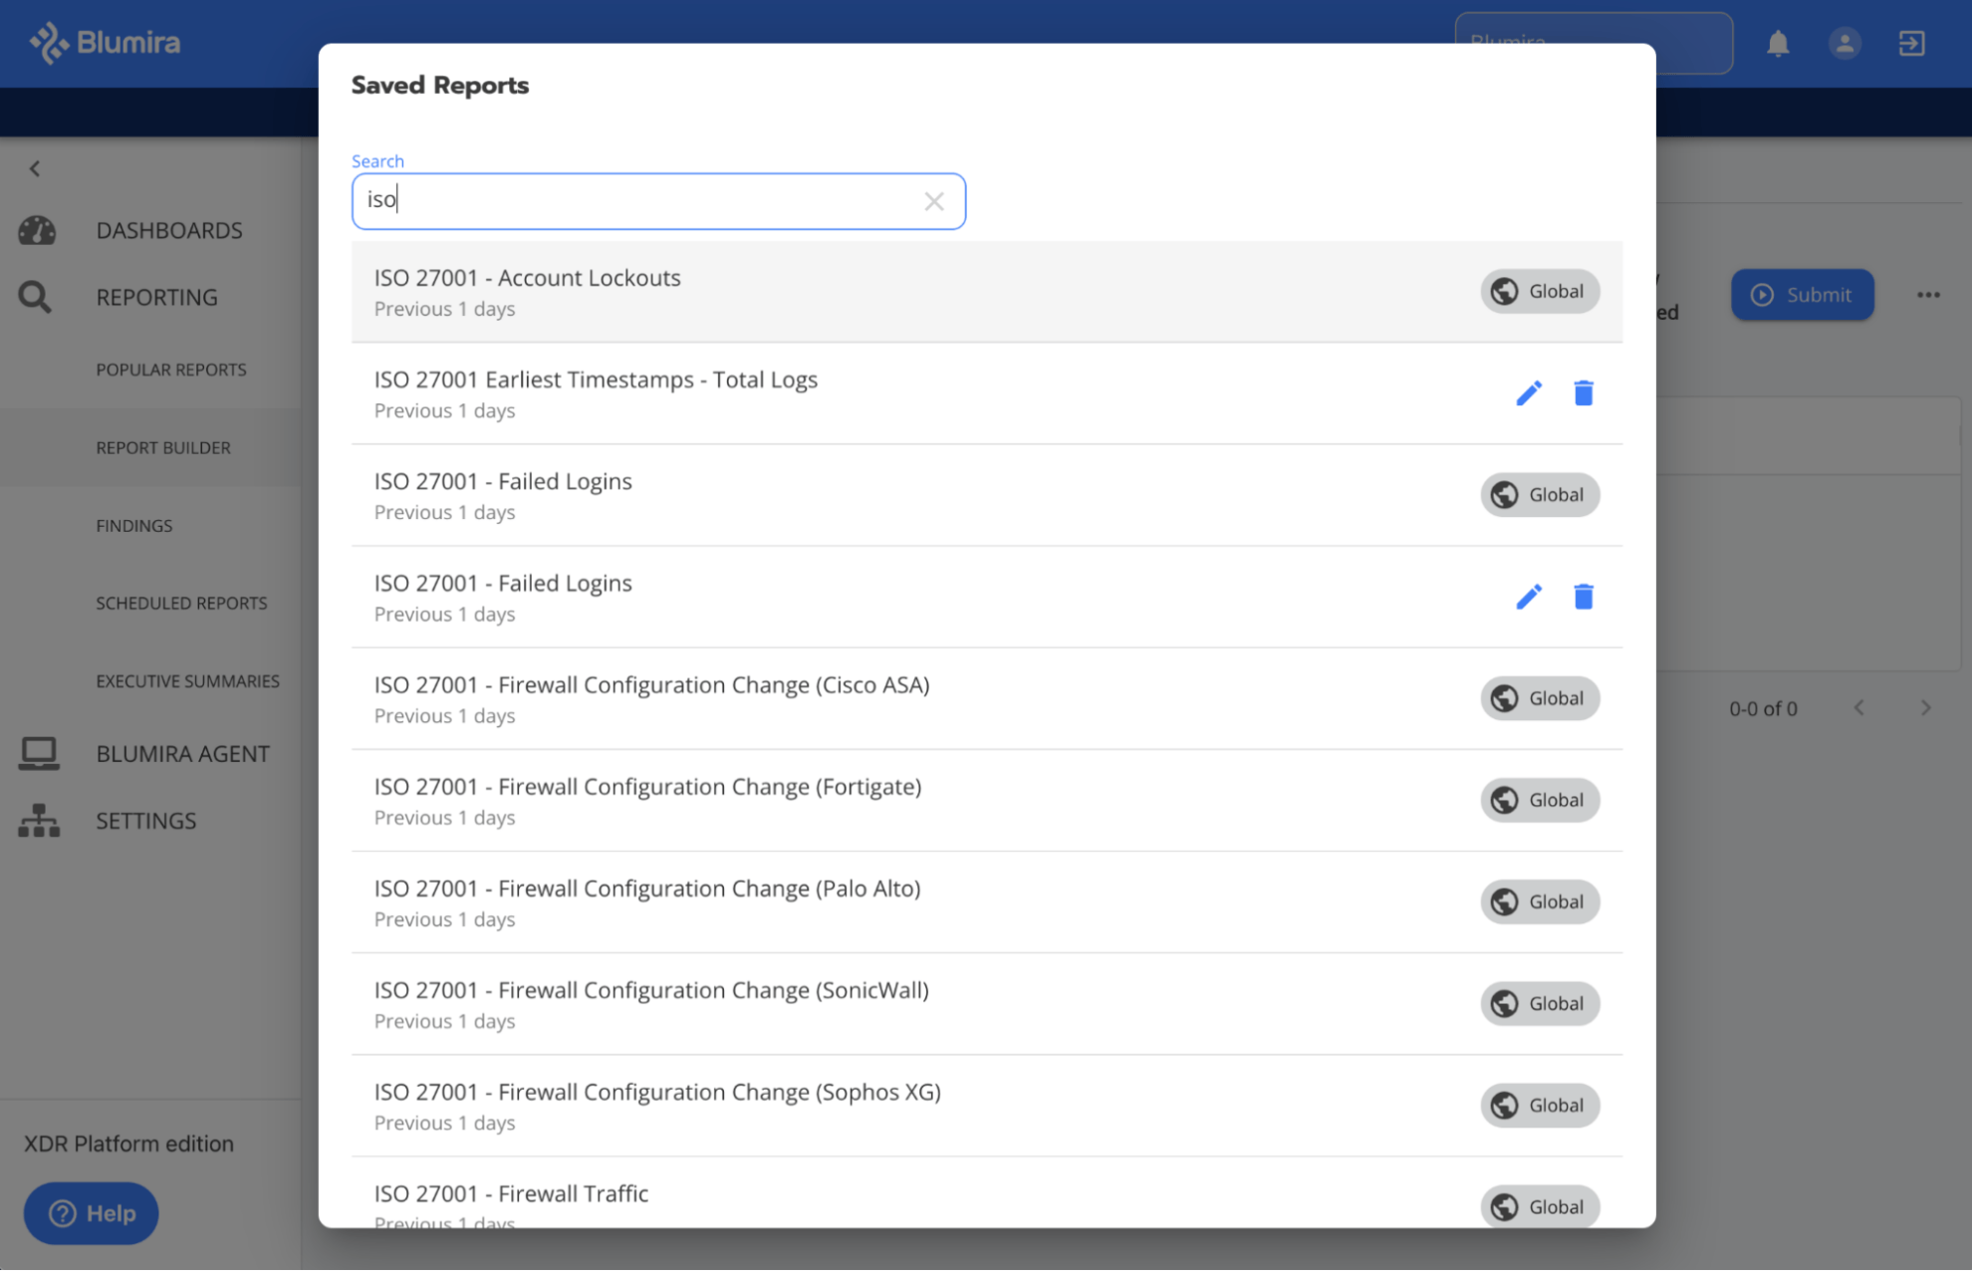This screenshot has height=1271, width=1972.
Task: Click the Settings icon in sidebar
Action: coord(37,821)
